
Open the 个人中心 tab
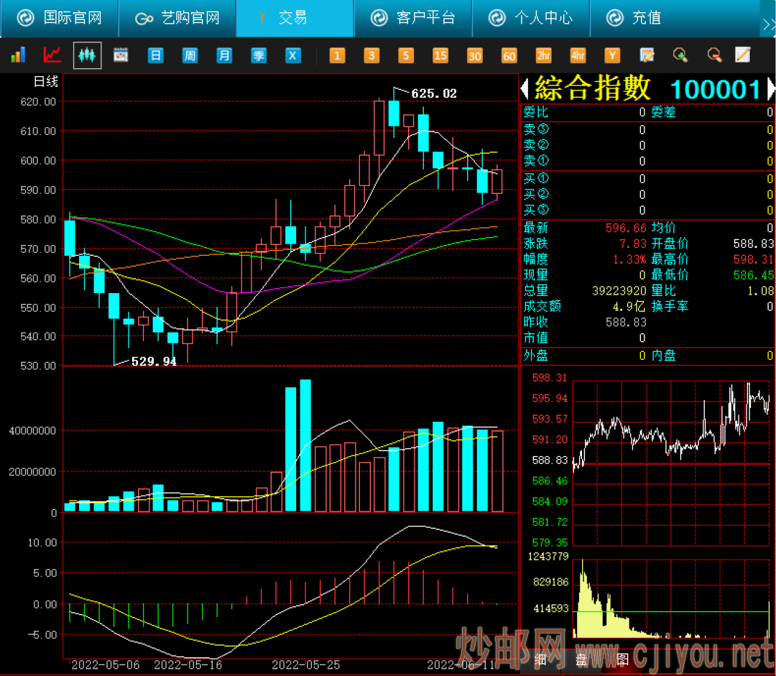pyautogui.click(x=530, y=18)
